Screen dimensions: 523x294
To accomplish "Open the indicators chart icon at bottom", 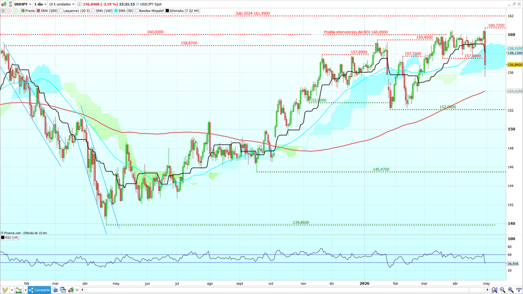I will tap(19, 290).
